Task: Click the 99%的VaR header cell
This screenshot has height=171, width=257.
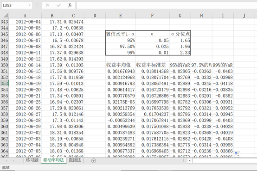Action: [x=223, y=65]
